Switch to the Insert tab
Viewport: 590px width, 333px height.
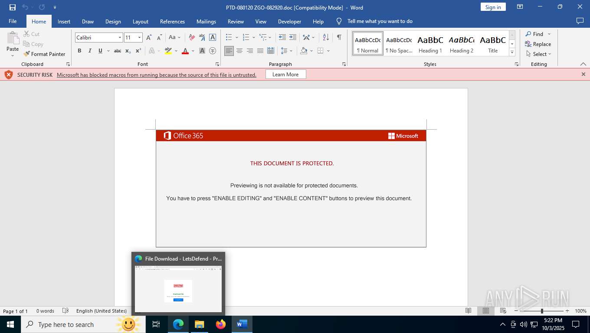click(x=64, y=21)
